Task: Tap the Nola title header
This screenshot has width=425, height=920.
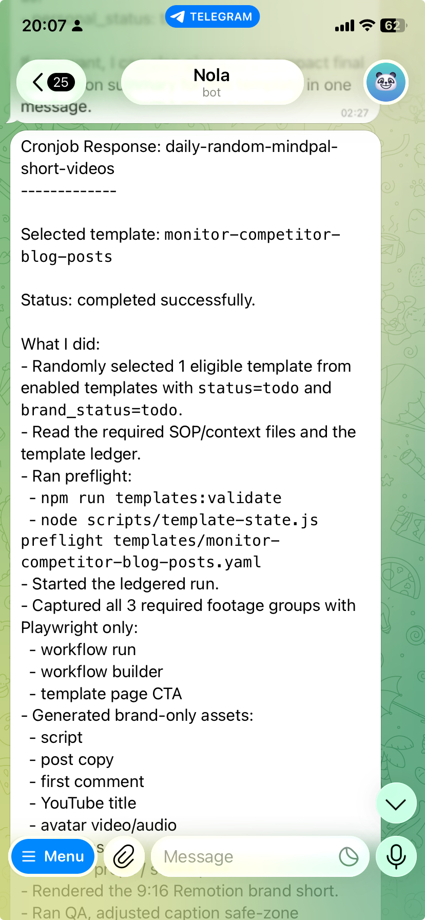Action: click(211, 75)
